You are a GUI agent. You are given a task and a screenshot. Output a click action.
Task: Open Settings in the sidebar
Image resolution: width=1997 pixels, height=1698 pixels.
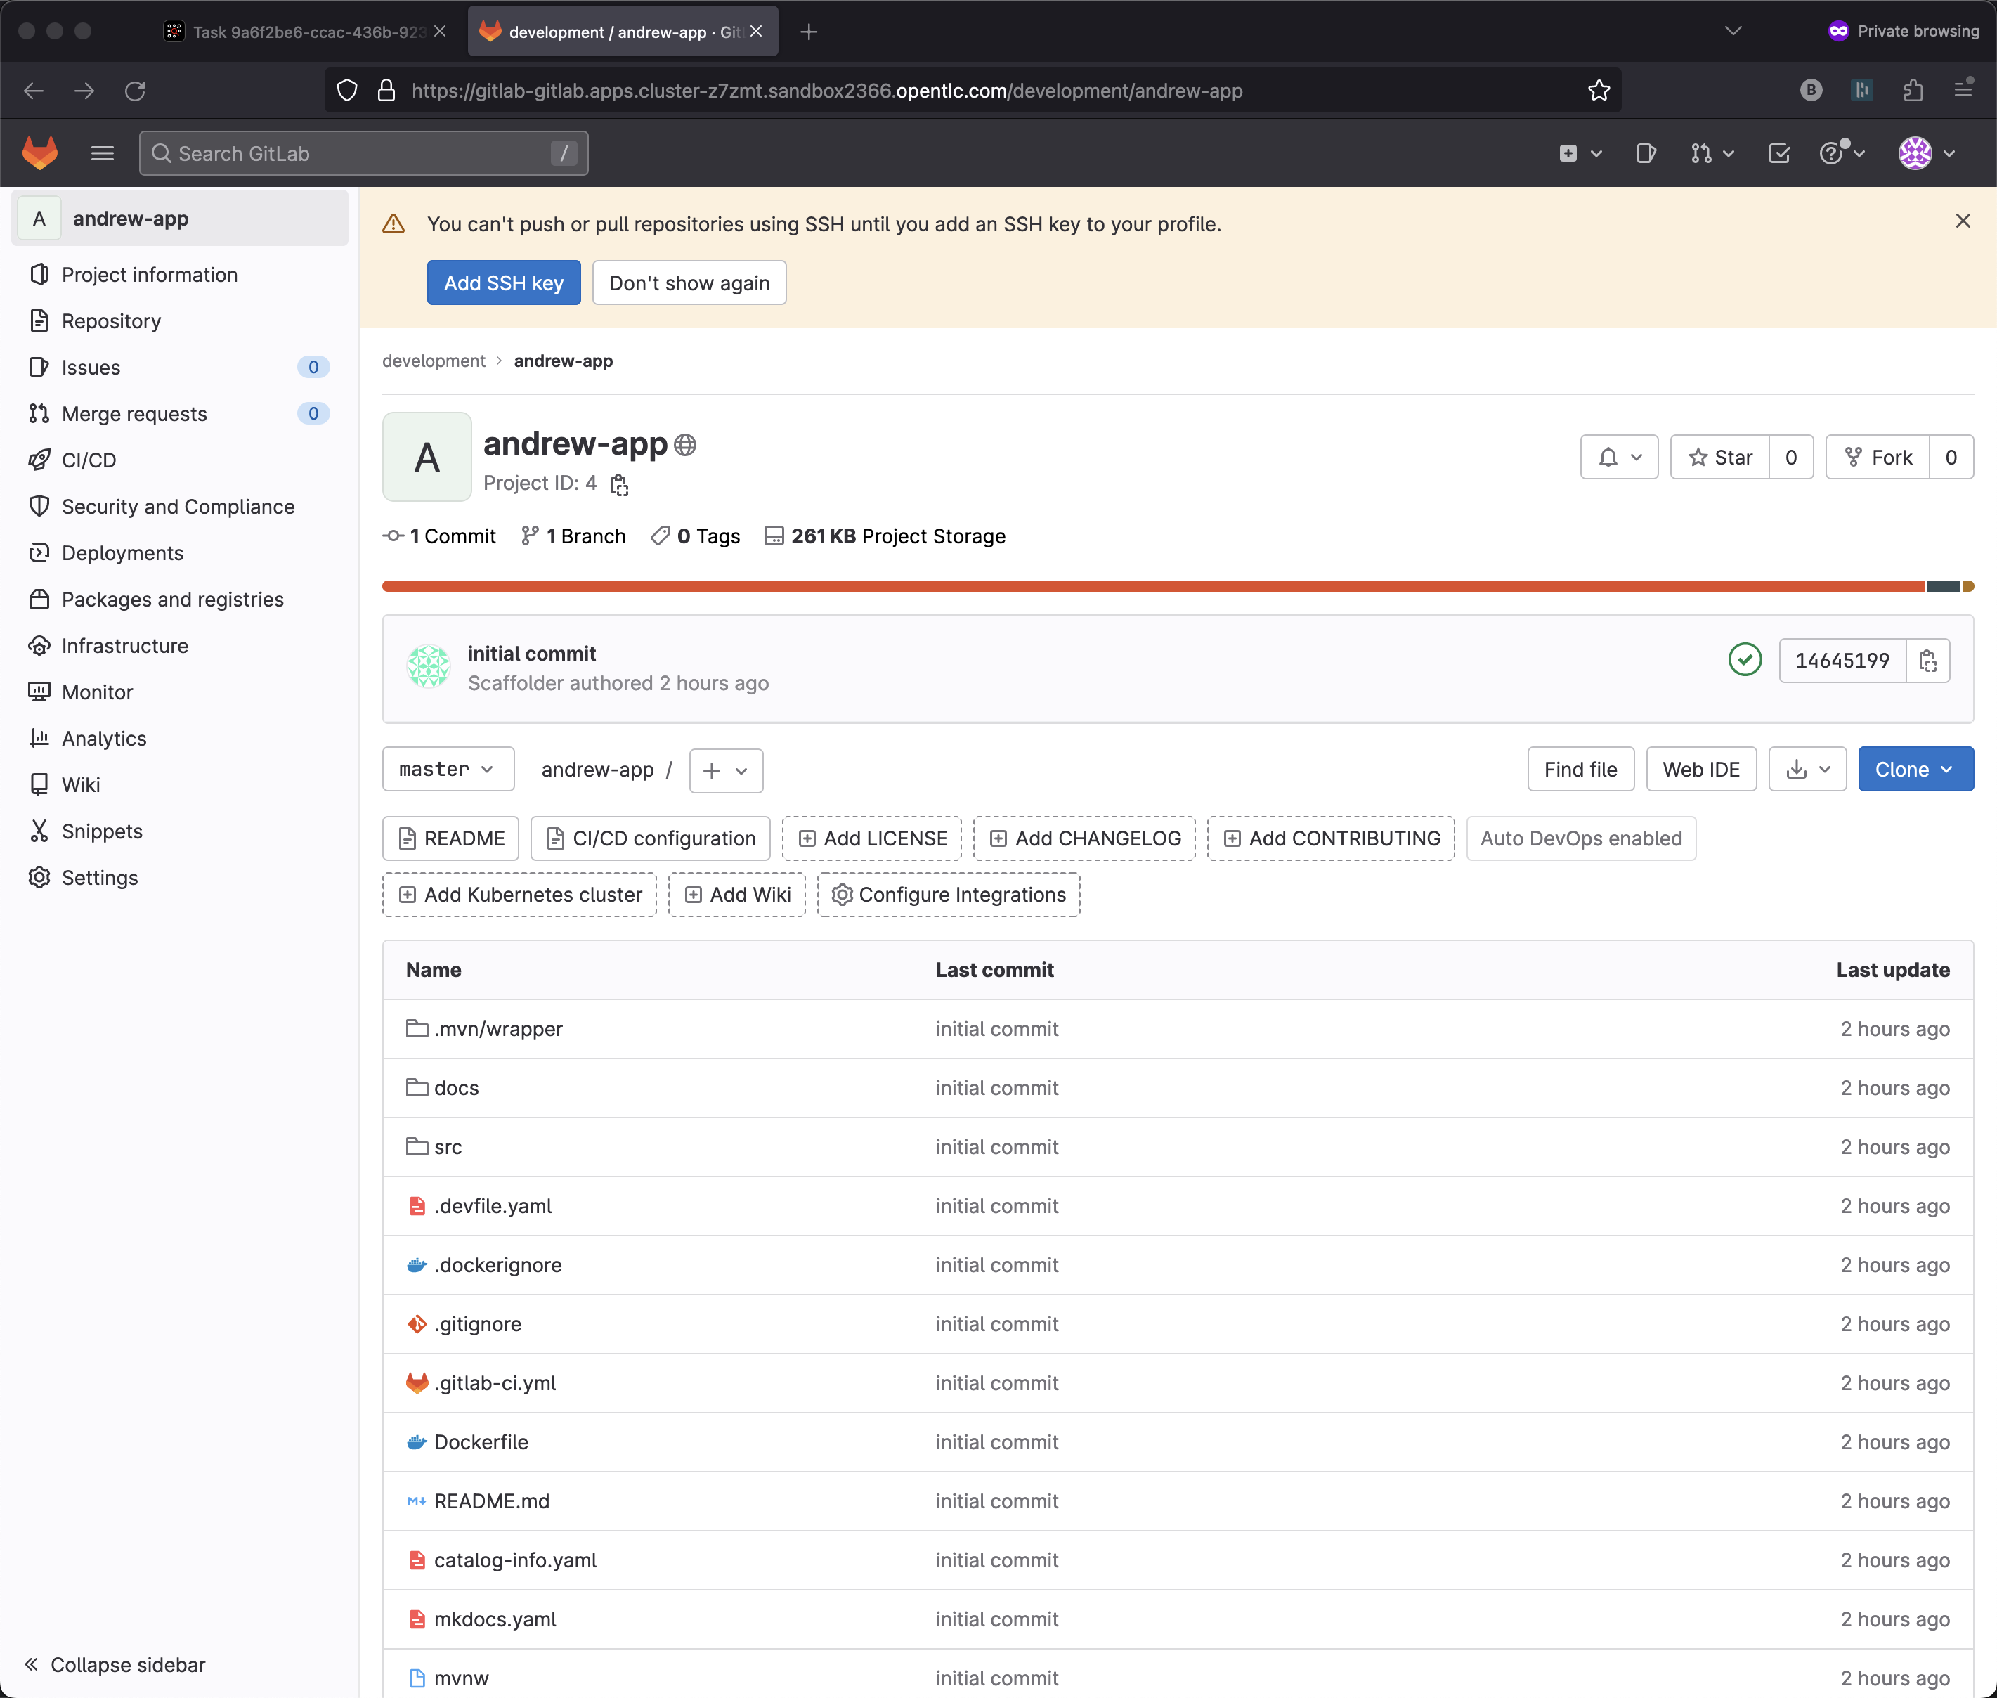point(99,877)
